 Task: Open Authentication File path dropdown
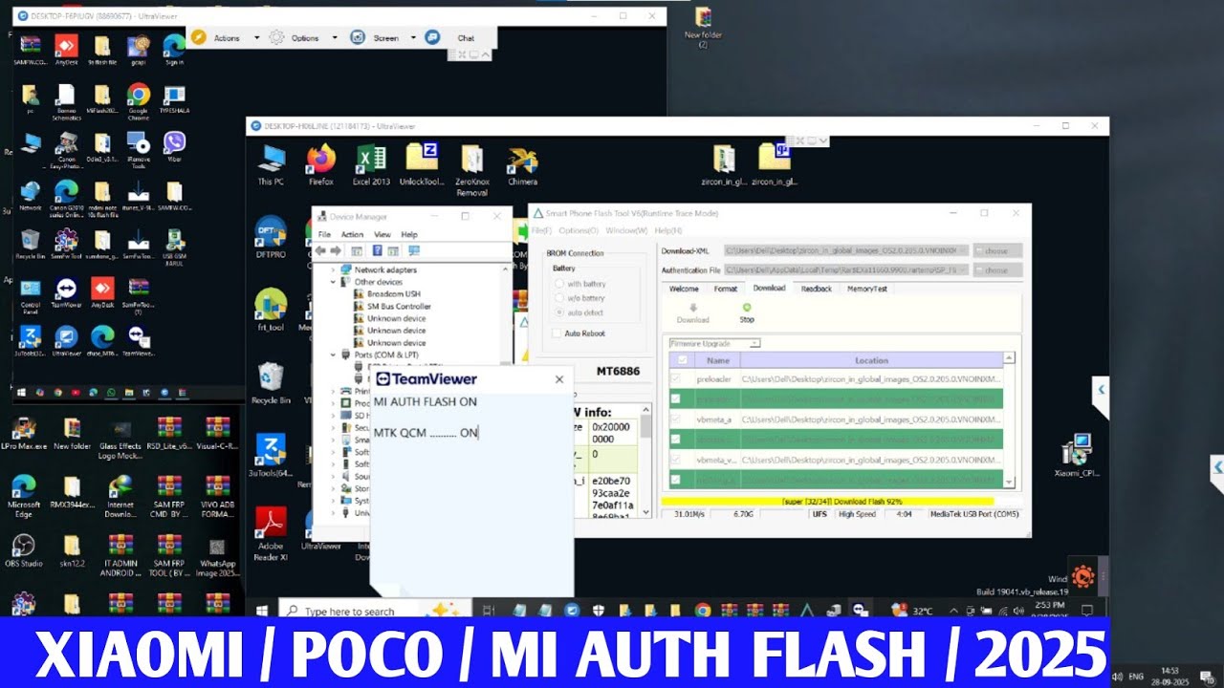(963, 270)
